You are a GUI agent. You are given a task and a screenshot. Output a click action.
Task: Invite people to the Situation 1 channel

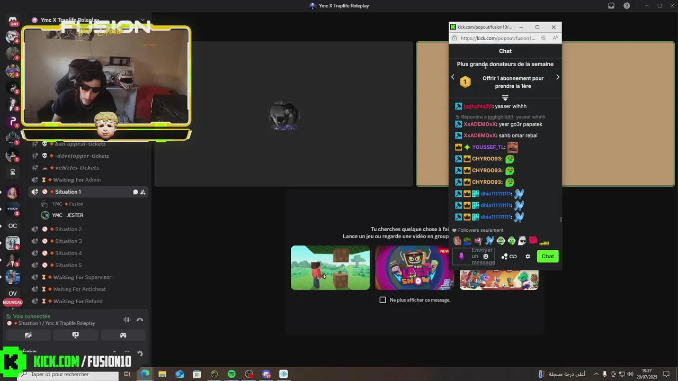coord(143,192)
